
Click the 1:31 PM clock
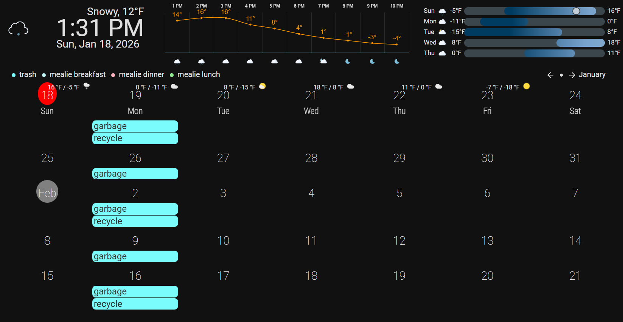[x=100, y=28]
